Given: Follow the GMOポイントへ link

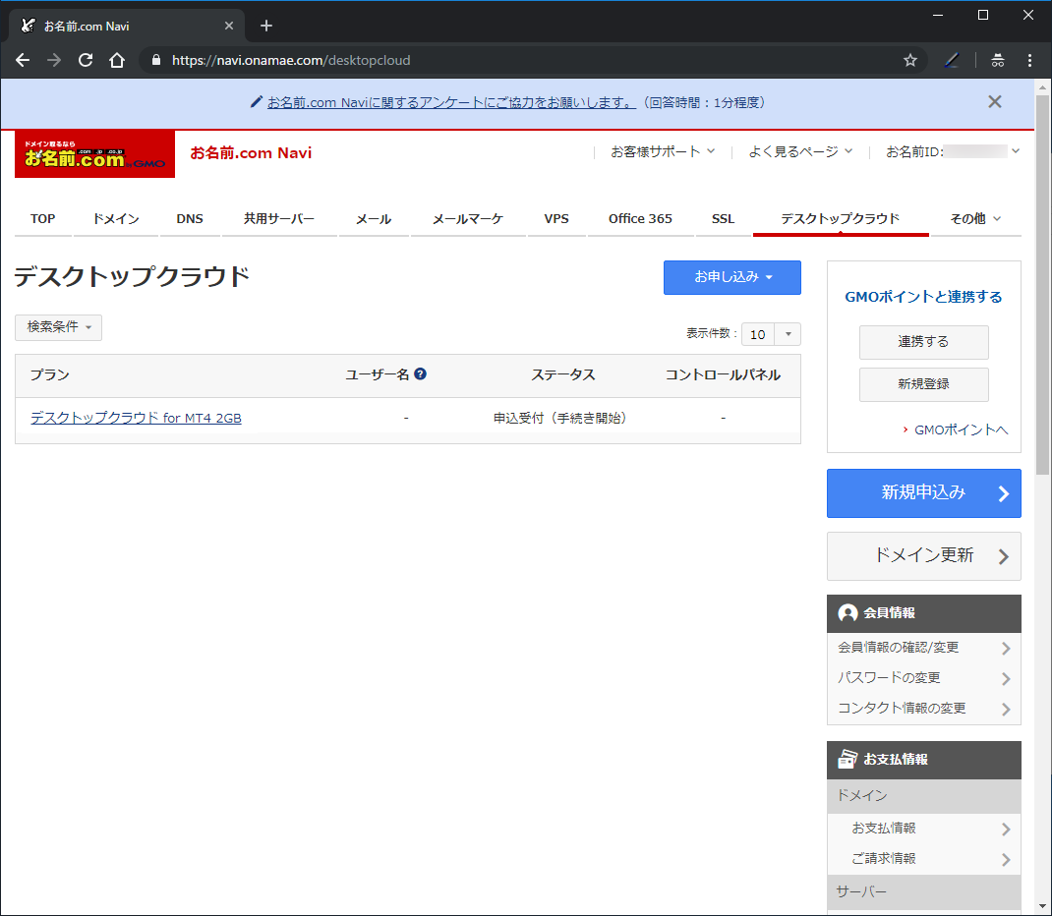Looking at the screenshot, I should (961, 429).
